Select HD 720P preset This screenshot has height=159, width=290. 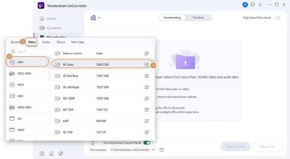[x=102, y=110]
